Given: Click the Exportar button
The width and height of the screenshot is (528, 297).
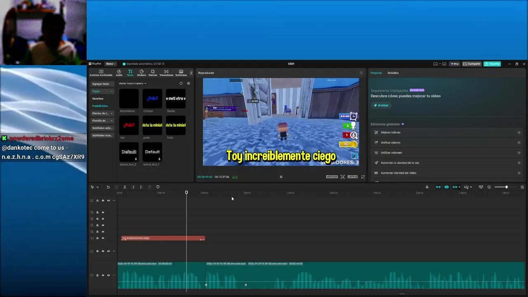Looking at the screenshot, I should tap(492, 64).
